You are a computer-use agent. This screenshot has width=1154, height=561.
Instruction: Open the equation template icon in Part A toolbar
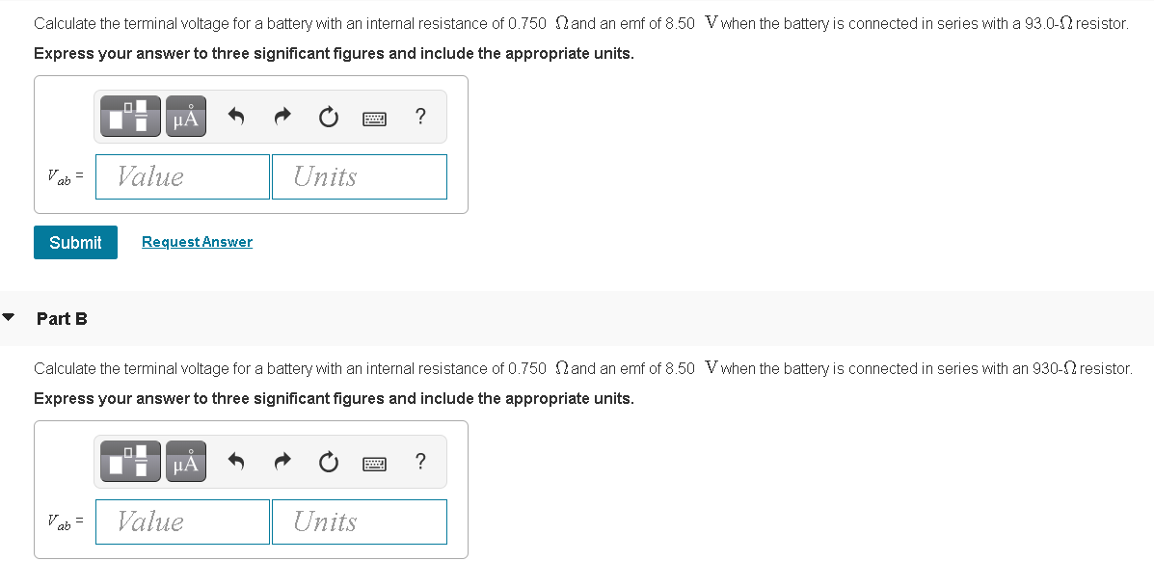129,116
